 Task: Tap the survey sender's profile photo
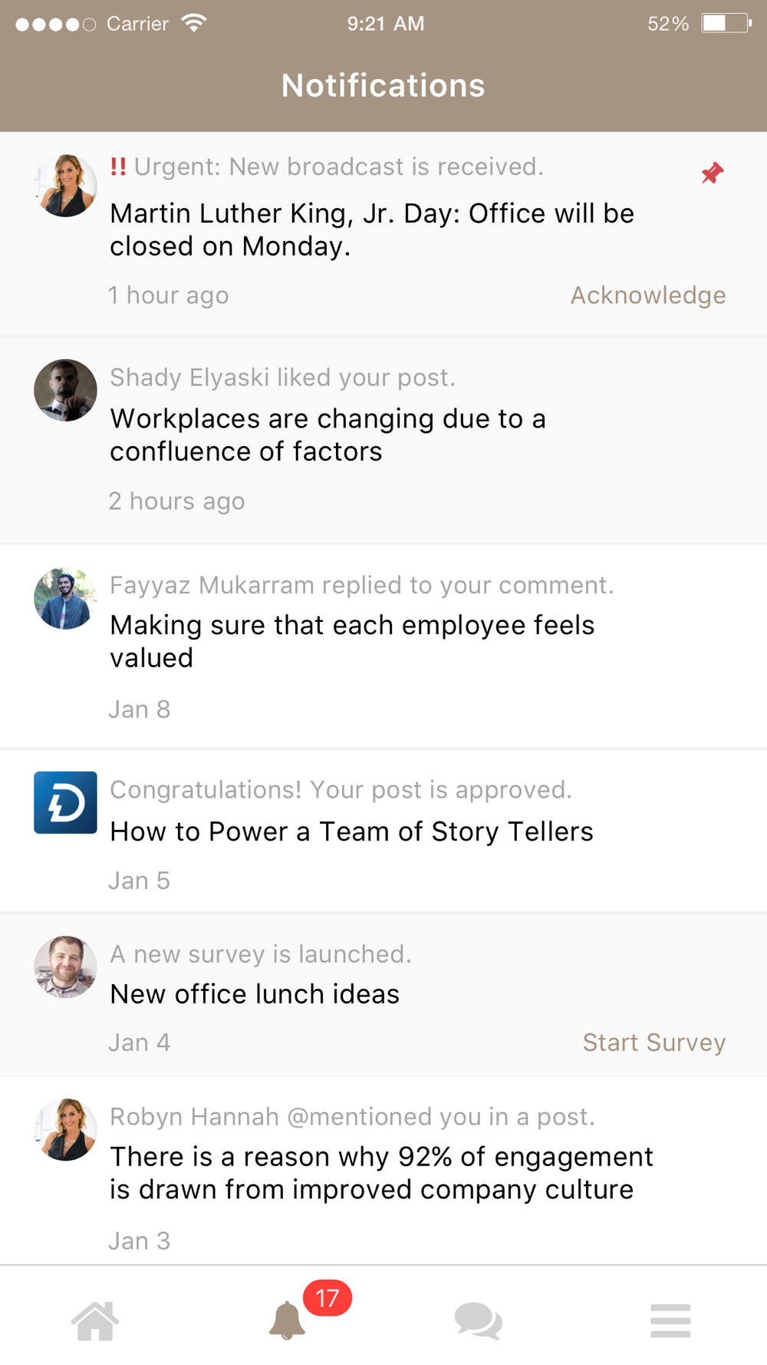click(65, 967)
